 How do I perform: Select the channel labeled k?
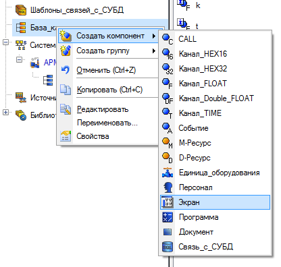pos(198,5)
